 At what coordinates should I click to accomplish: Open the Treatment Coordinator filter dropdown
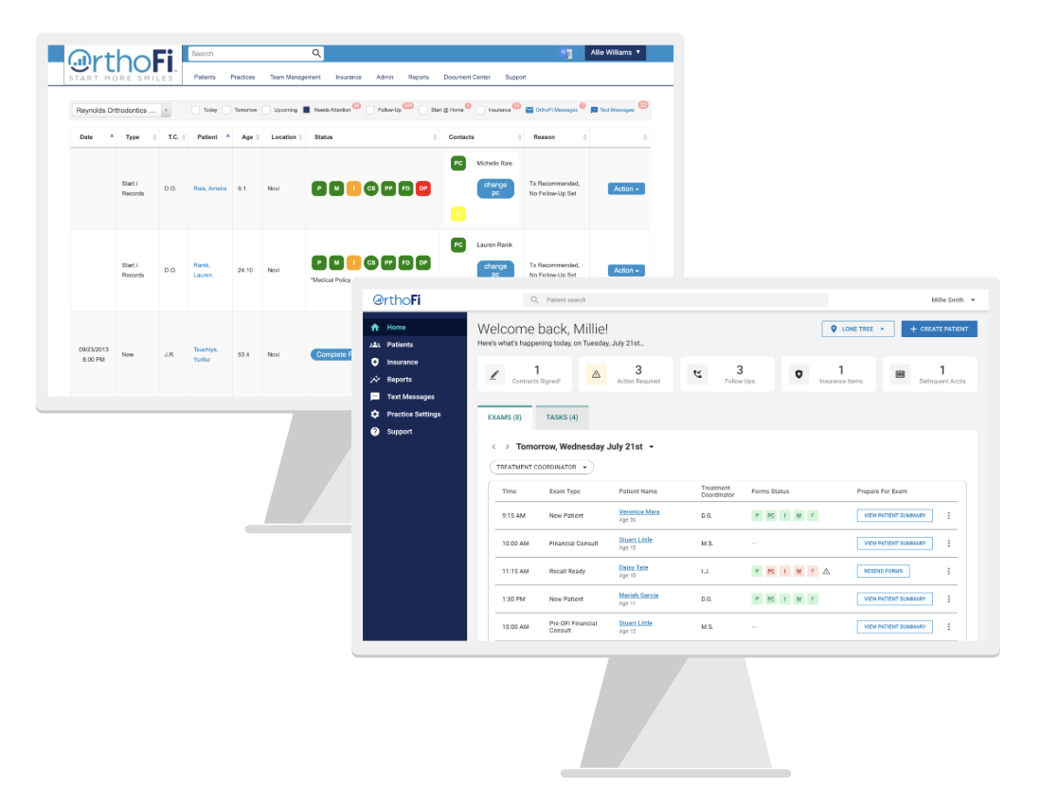click(x=541, y=467)
